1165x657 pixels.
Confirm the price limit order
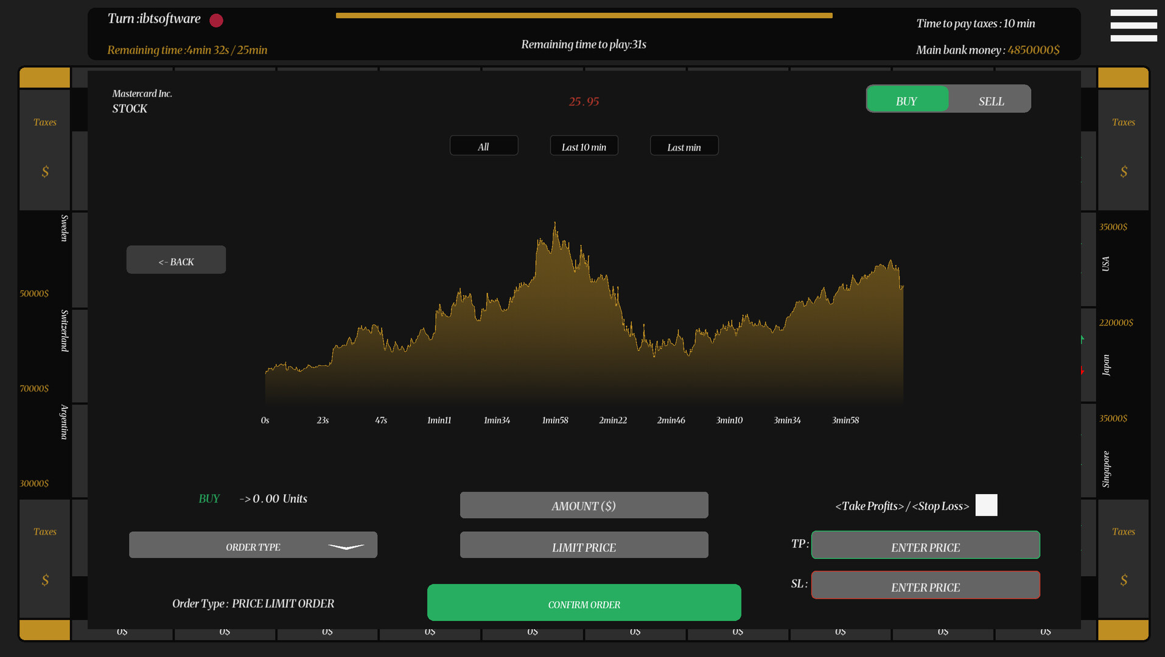[584, 602]
